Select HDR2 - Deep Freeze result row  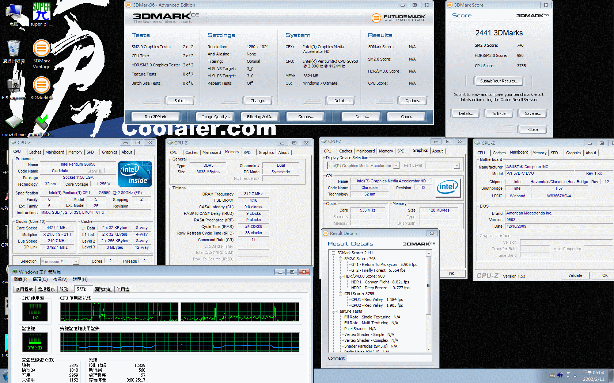point(380,288)
